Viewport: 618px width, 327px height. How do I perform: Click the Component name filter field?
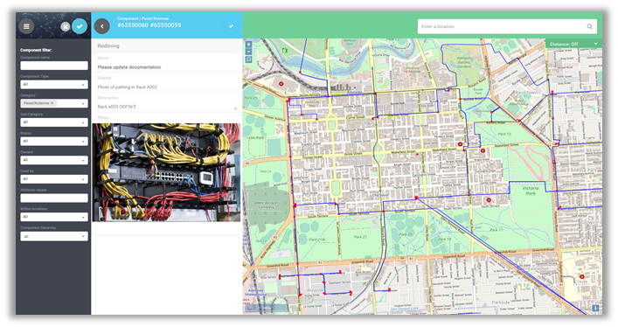(54, 66)
